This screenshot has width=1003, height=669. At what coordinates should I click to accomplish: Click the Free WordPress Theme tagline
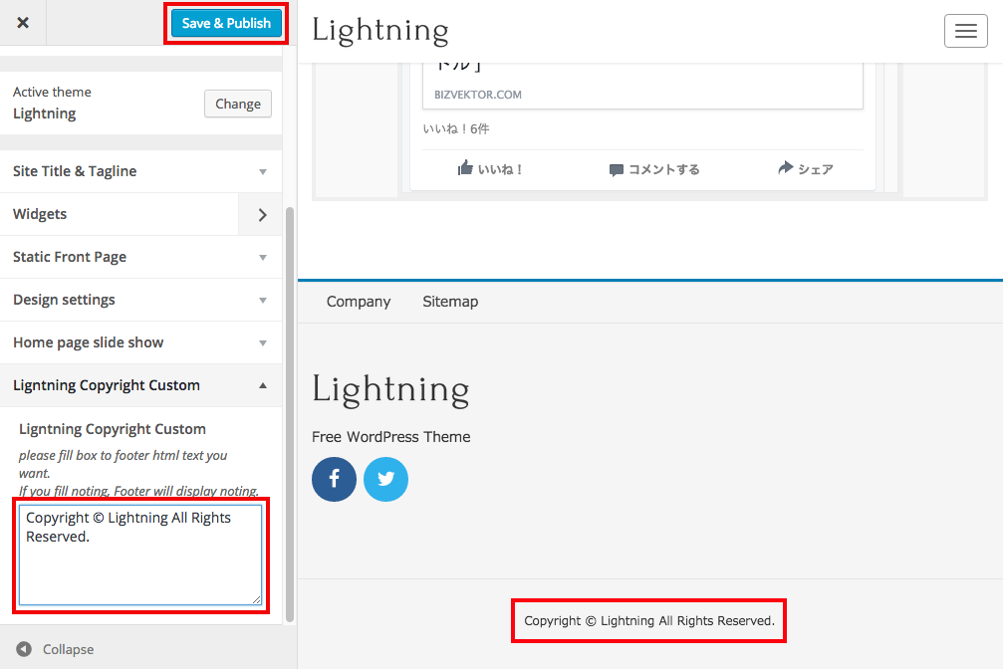[390, 437]
